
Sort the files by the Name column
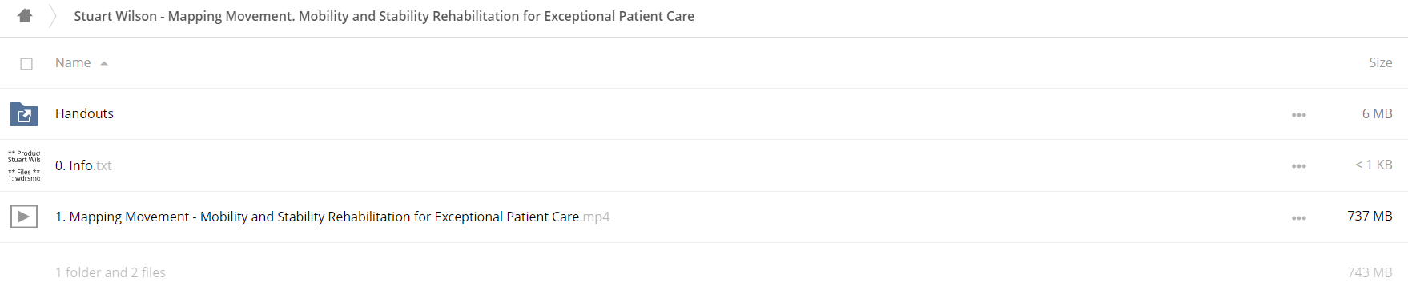73,62
